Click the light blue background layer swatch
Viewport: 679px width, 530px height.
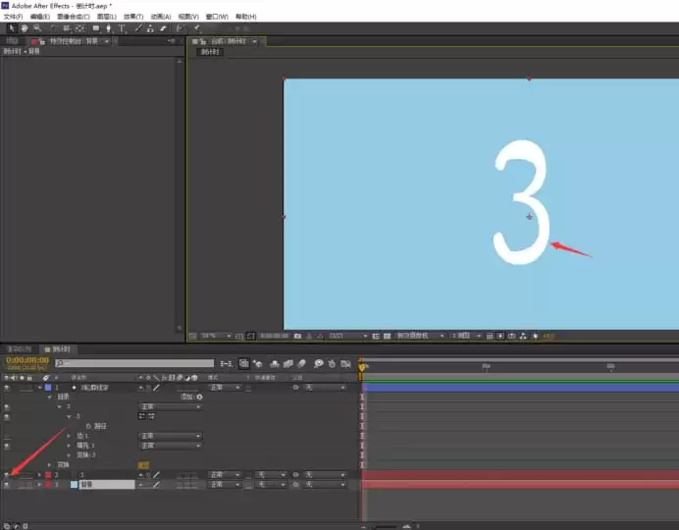coord(74,485)
